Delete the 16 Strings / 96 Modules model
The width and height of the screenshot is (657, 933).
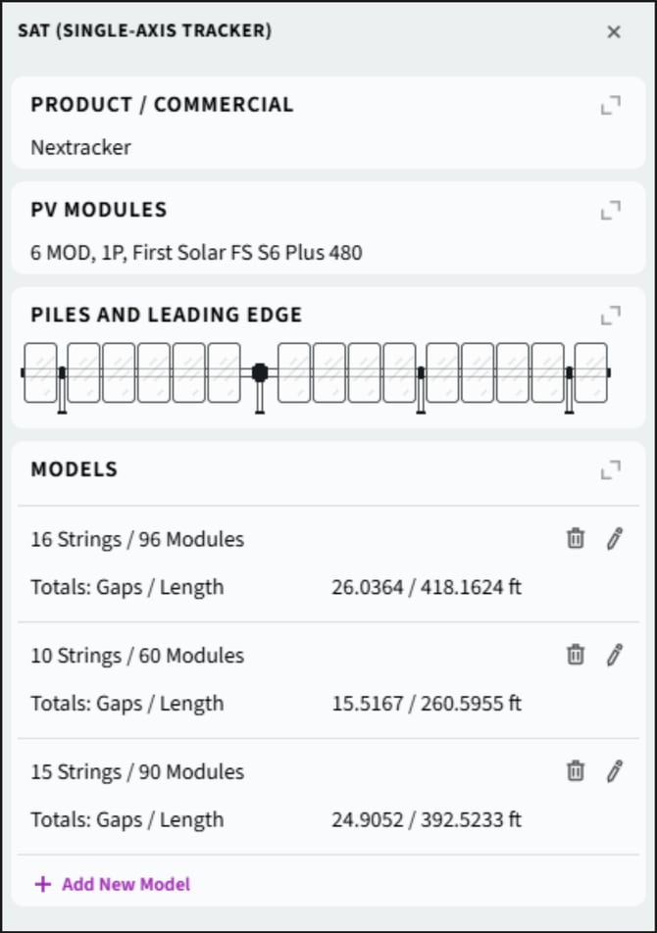pos(576,538)
